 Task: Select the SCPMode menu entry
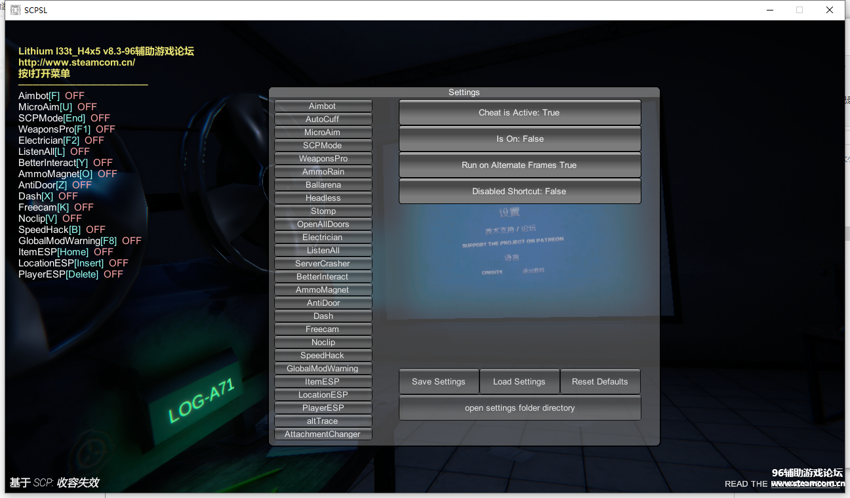pos(323,146)
